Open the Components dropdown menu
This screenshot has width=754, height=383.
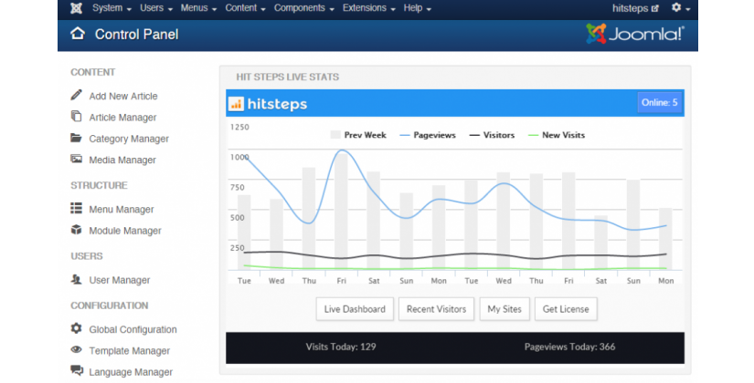(x=304, y=8)
